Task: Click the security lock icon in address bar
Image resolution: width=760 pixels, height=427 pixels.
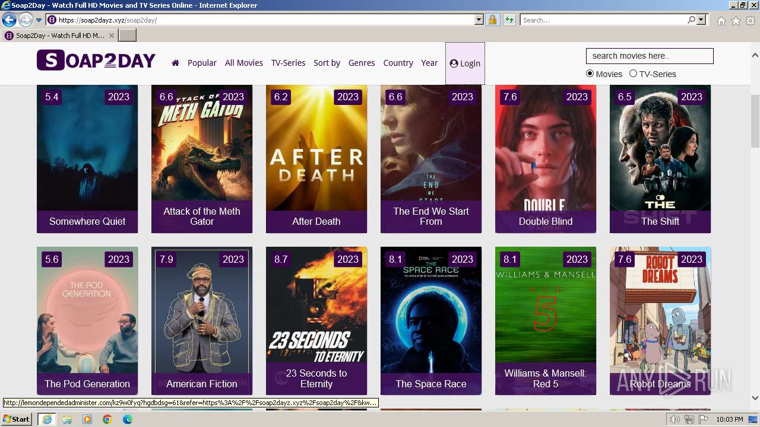Action: coord(492,20)
